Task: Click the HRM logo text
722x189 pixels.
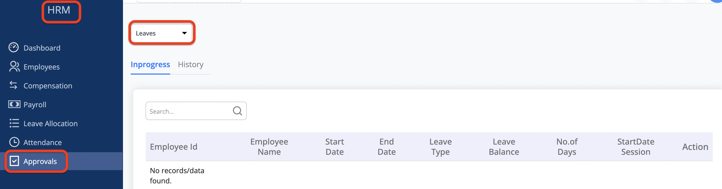Action: point(59,10)
